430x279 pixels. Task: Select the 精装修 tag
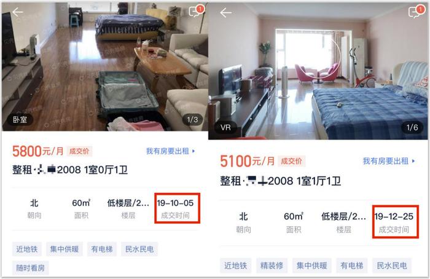(272, 265)
